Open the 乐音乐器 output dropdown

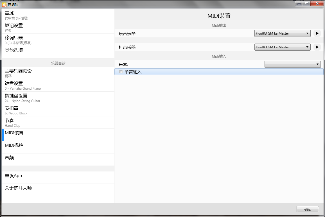point(282,33)
